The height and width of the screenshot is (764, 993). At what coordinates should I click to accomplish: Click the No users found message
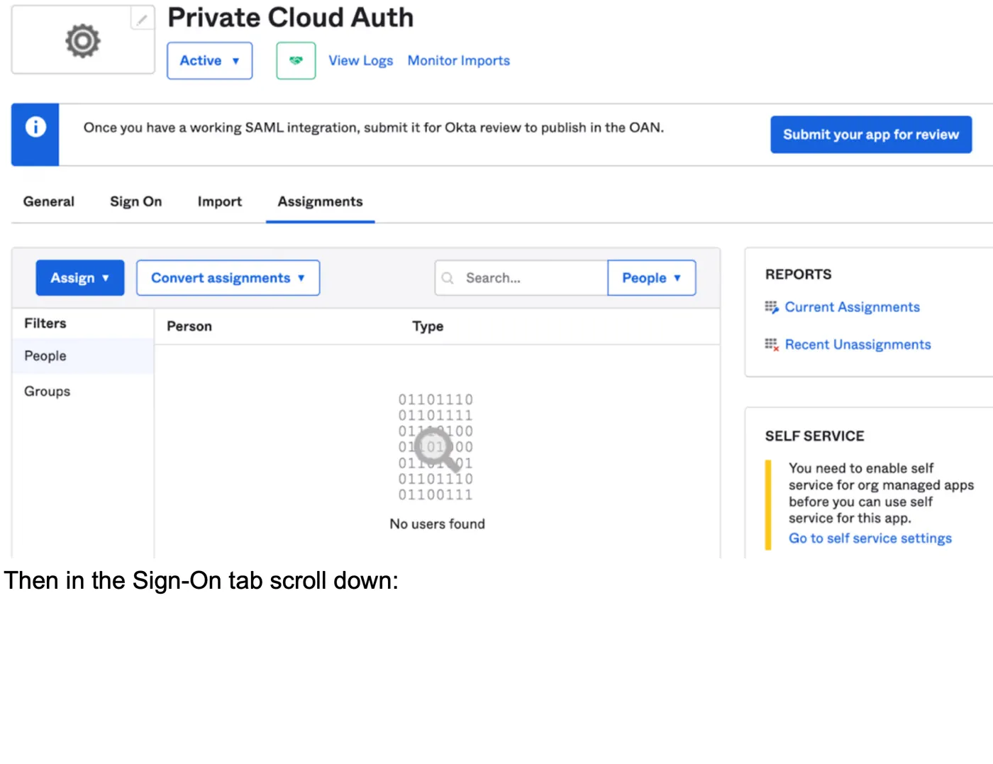pyautogui.click(x=437, y=524)
